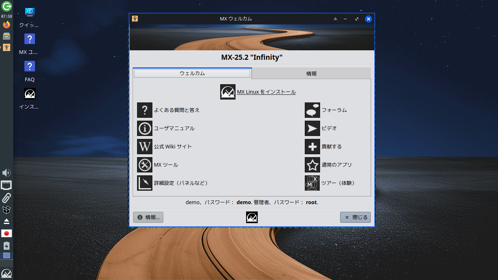Open 詳細設定 (パネルなど) tweak icon
Screen dimensions: 498x280
coord(145,183)
